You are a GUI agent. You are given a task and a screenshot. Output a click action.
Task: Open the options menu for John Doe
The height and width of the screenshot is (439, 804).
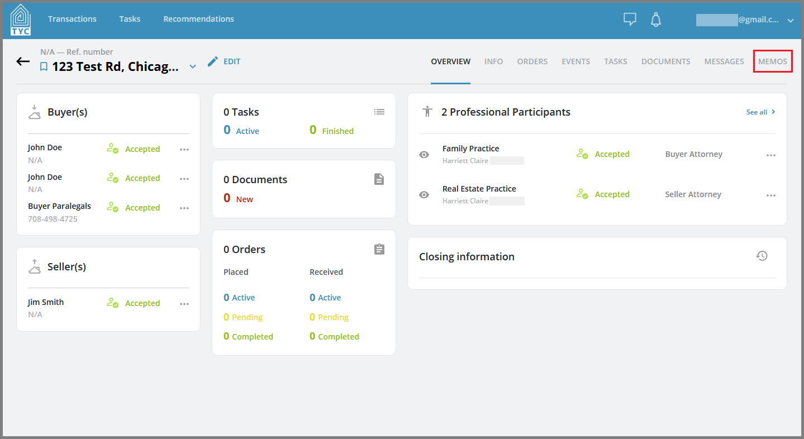point(184,149)
